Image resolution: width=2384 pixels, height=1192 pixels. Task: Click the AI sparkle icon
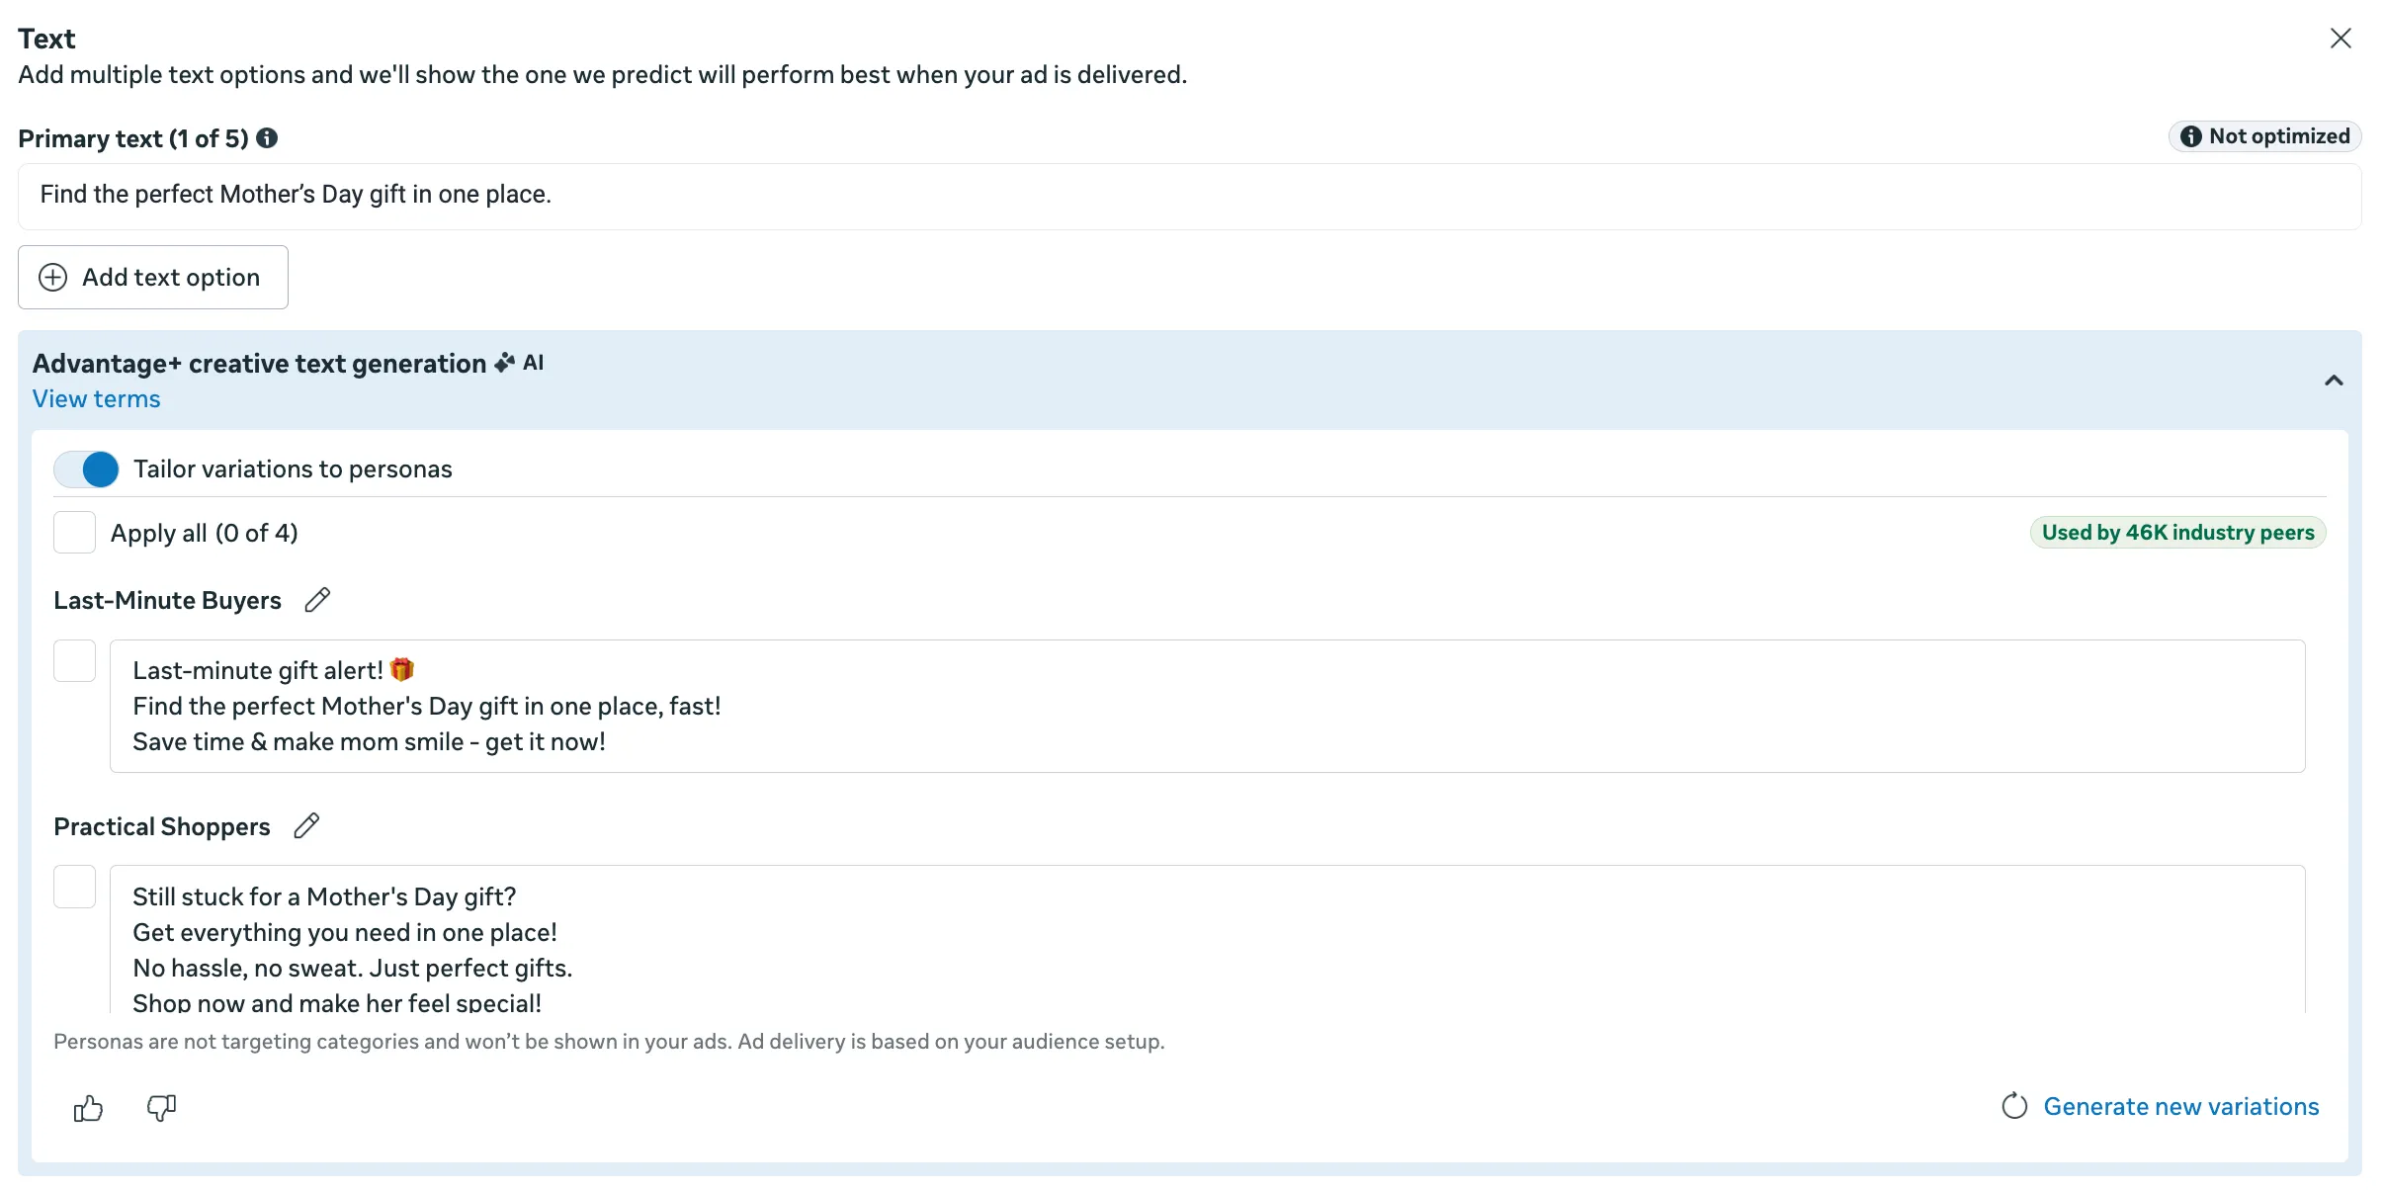505,363
